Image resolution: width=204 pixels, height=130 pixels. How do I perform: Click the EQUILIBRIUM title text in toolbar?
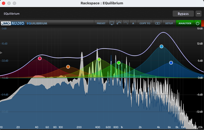tap(37, 23)
